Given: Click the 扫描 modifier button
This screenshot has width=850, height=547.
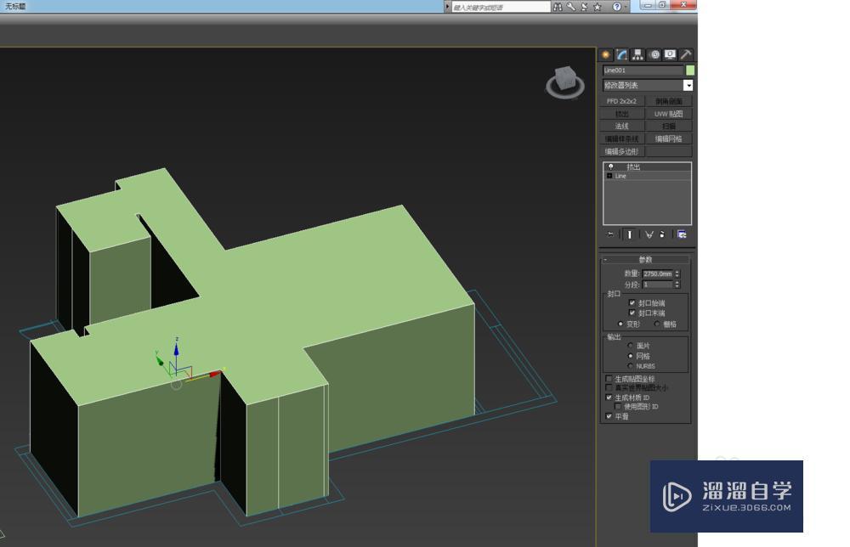Looking at the screenshot, I should tap(668, 127).
